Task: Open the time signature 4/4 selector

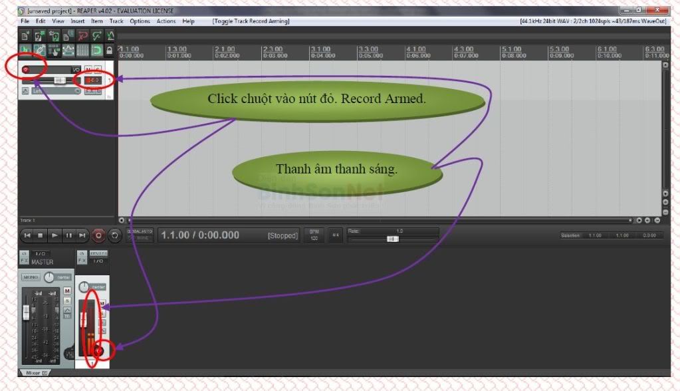Action: [335, 235]
